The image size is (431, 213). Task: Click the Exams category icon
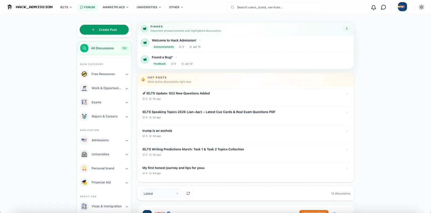pyautogui.click(x=84, y=102)
